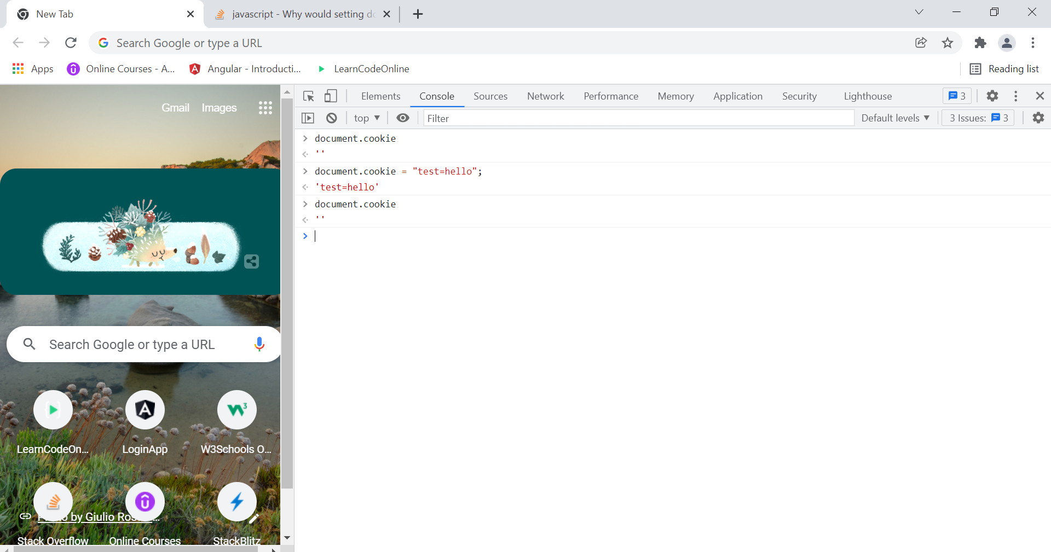Open the DevTools three-dot customize menu

[x=1016, y=96]
